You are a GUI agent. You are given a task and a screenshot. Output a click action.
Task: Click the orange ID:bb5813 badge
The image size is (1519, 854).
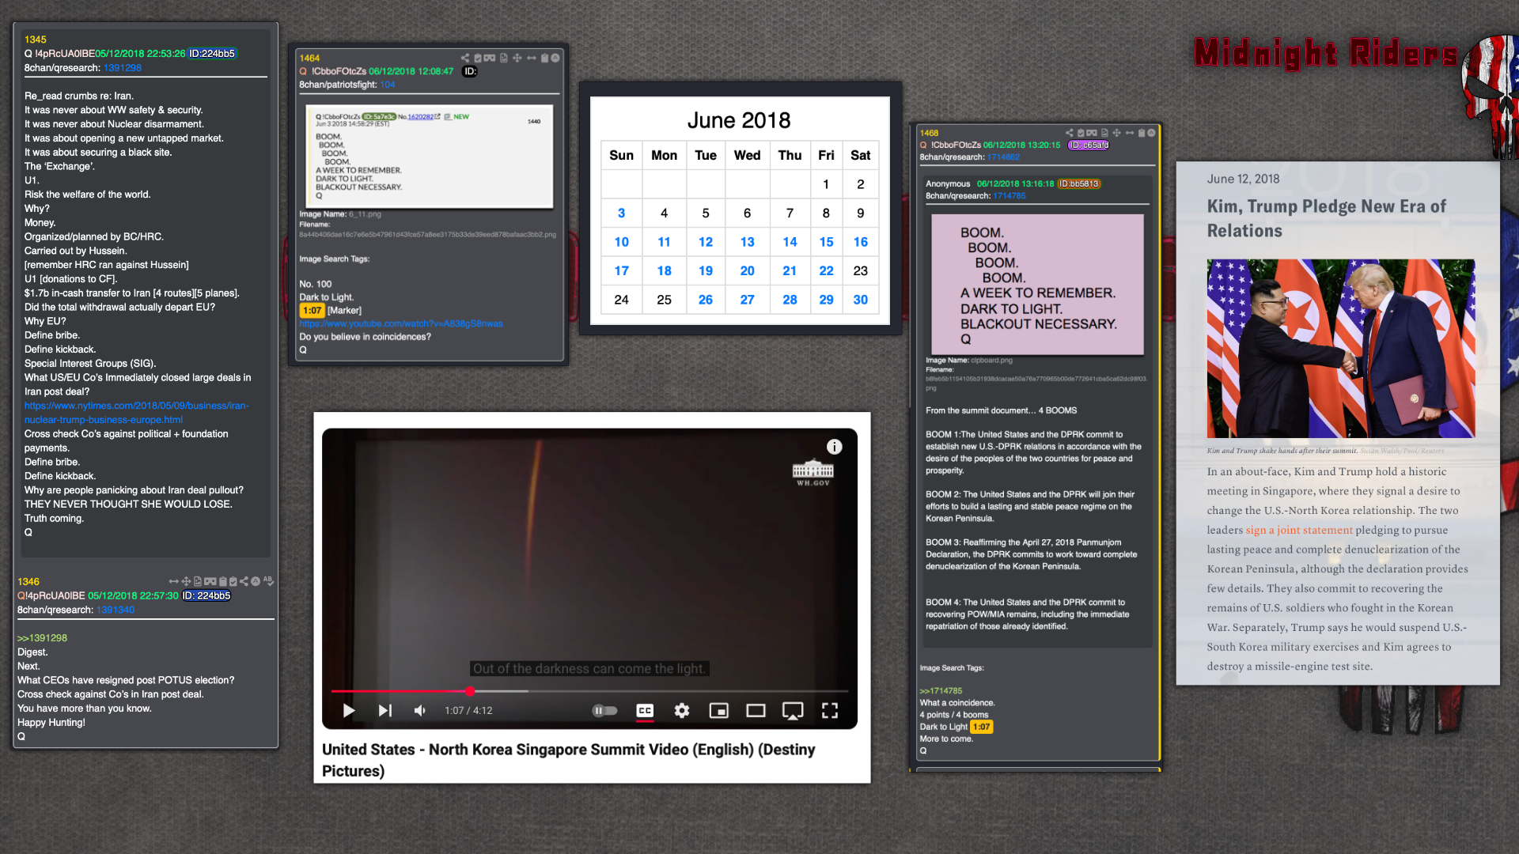pyautogui.click(x=1079, y=183)
